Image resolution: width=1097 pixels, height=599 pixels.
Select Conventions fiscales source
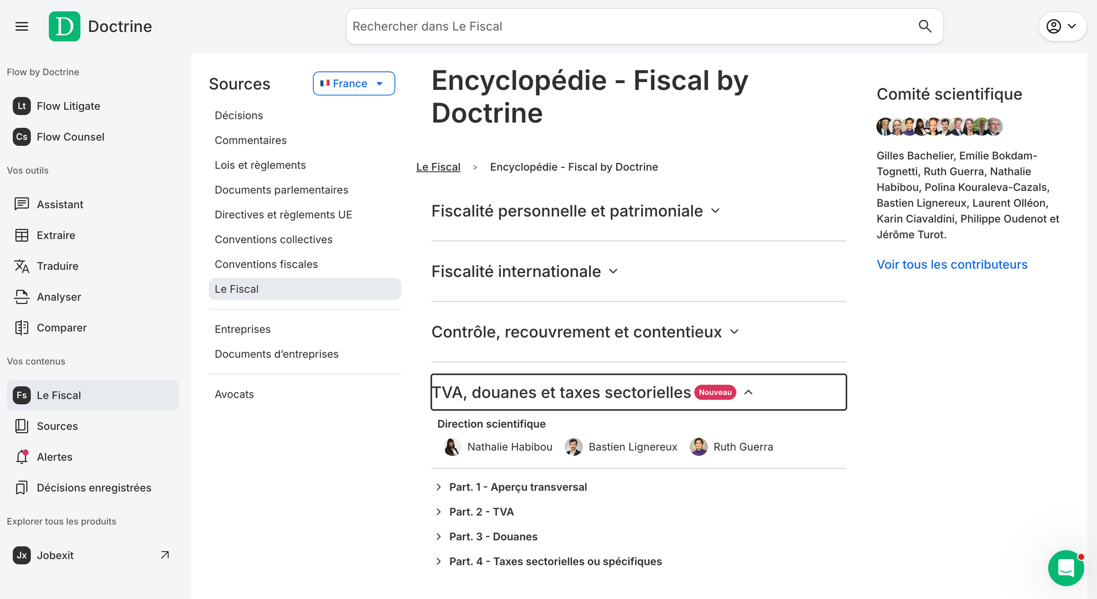click(266, 264)
